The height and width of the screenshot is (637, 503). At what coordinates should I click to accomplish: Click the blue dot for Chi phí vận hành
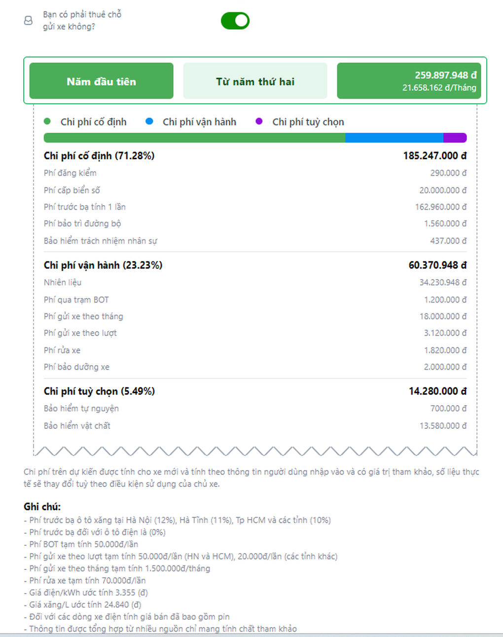[149, 121]
